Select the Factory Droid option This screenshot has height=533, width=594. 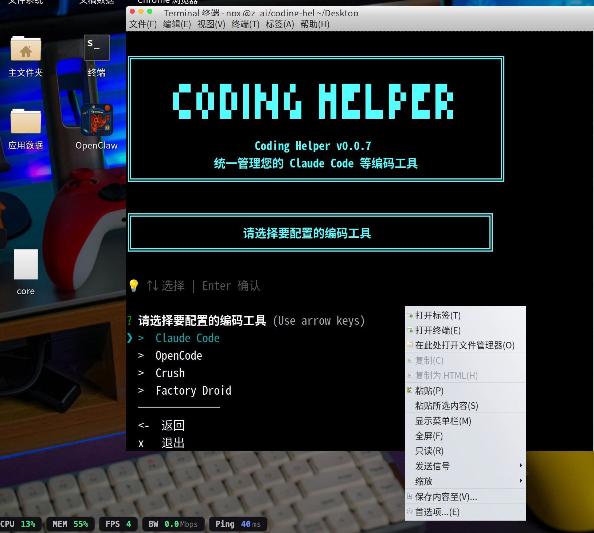coord(193,391)
